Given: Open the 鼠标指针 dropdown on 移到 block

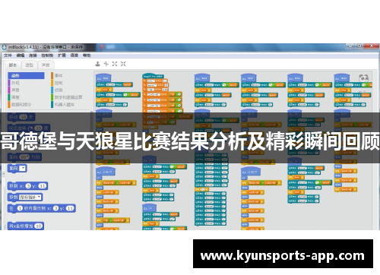Looking at the screenshot, I should point(30,197).
